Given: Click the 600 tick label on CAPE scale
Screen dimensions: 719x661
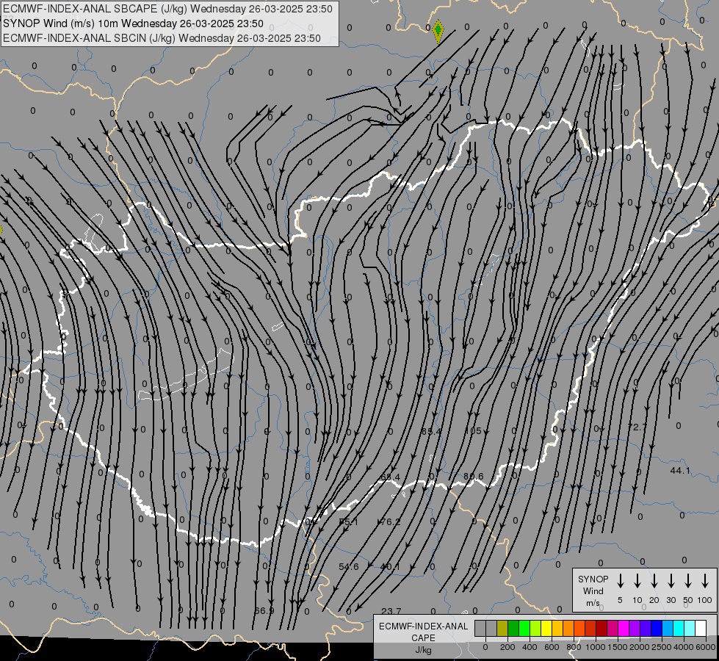Looking at the screenshot, I should tap(552, 647).
